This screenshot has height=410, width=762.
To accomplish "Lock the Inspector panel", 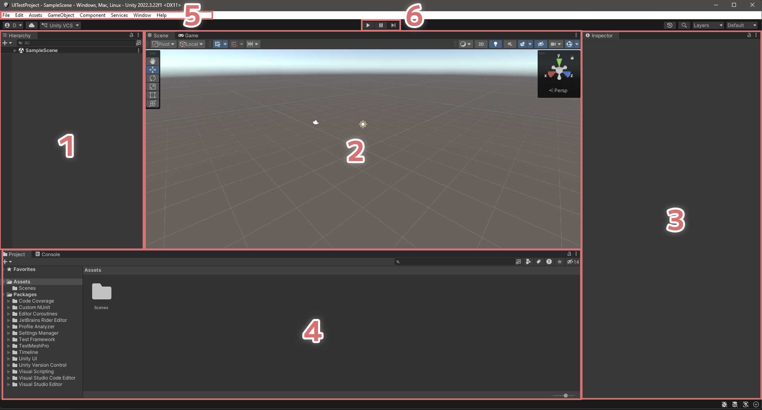I will (x=749, y=35).
